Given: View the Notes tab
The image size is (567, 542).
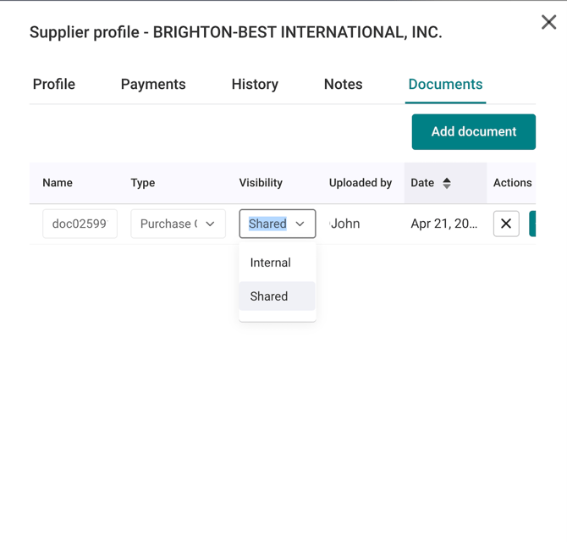Looking at the screenshot, I should coord(343,85).
